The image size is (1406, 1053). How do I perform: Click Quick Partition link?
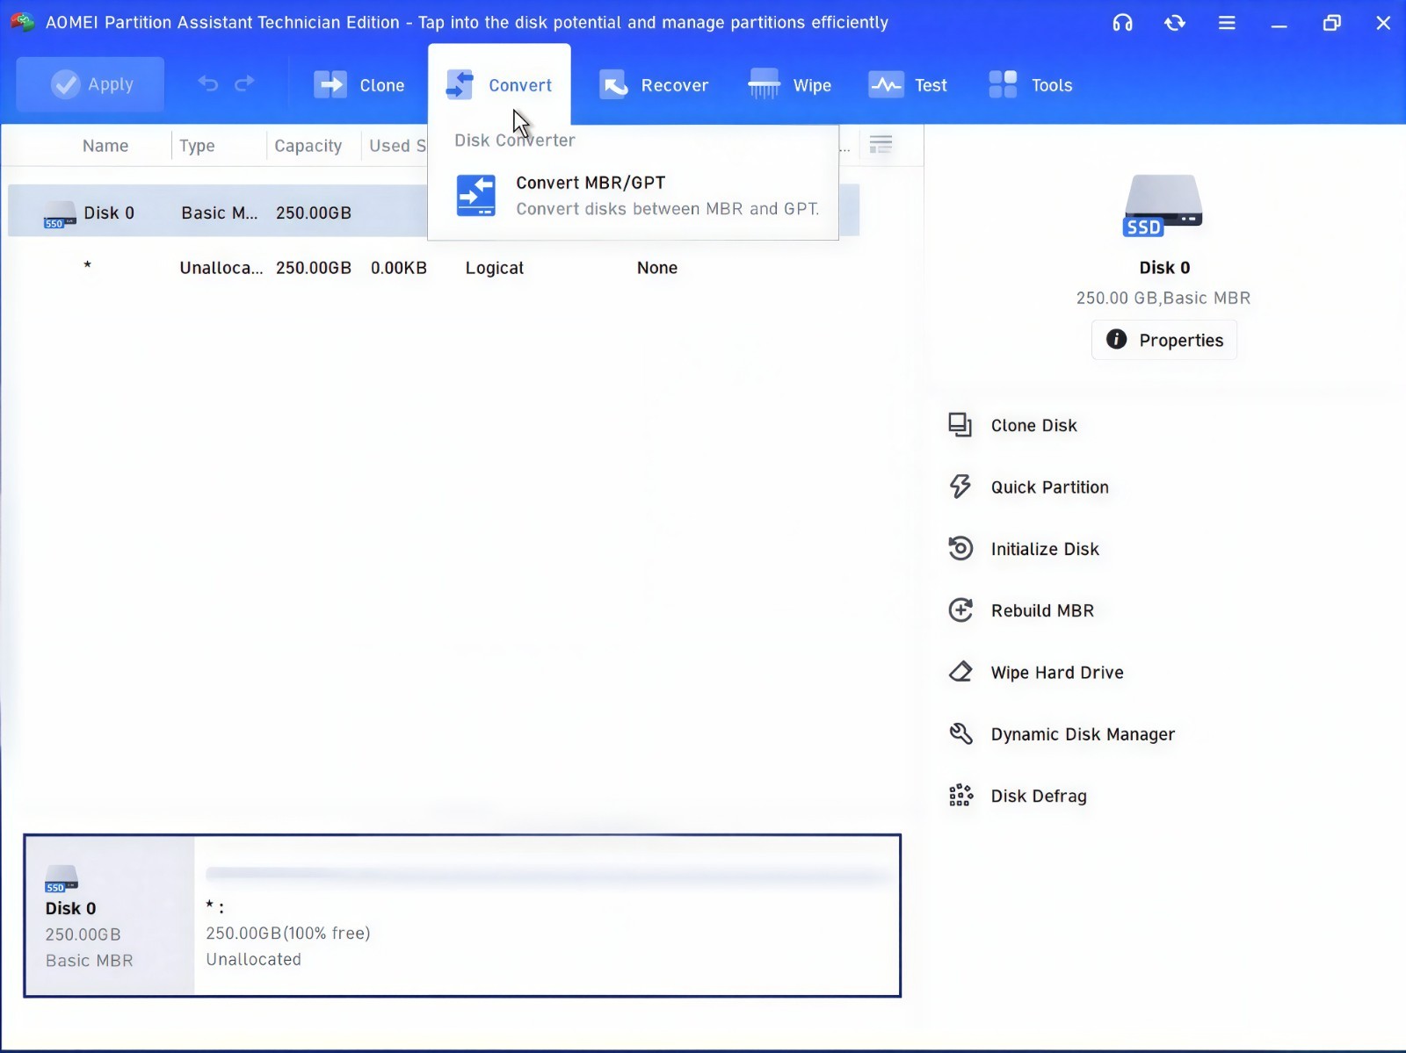(x=1049, y=487)
